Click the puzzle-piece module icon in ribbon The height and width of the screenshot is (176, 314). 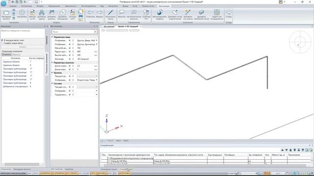80,12
